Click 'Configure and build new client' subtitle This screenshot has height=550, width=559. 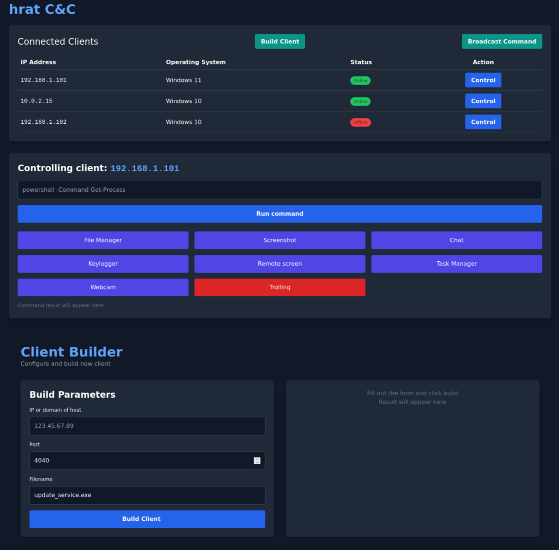point(65,364)
